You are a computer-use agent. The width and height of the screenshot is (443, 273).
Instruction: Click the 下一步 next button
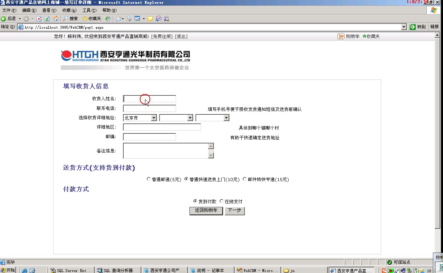(235, 211)
